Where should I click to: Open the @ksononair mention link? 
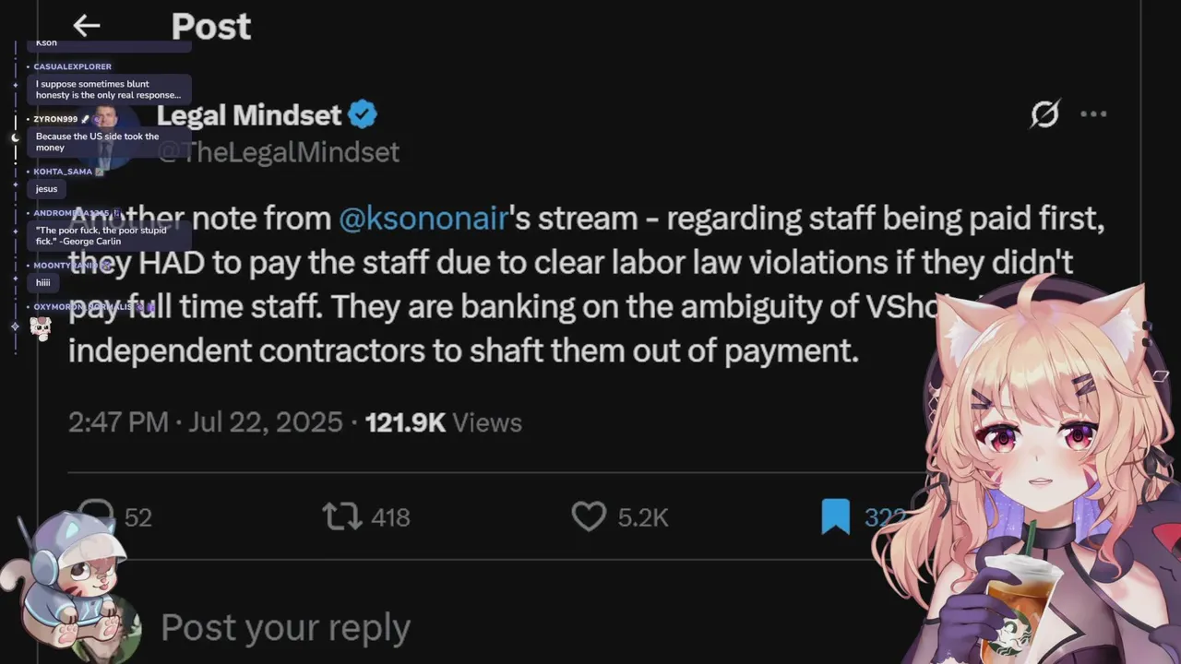424,219
